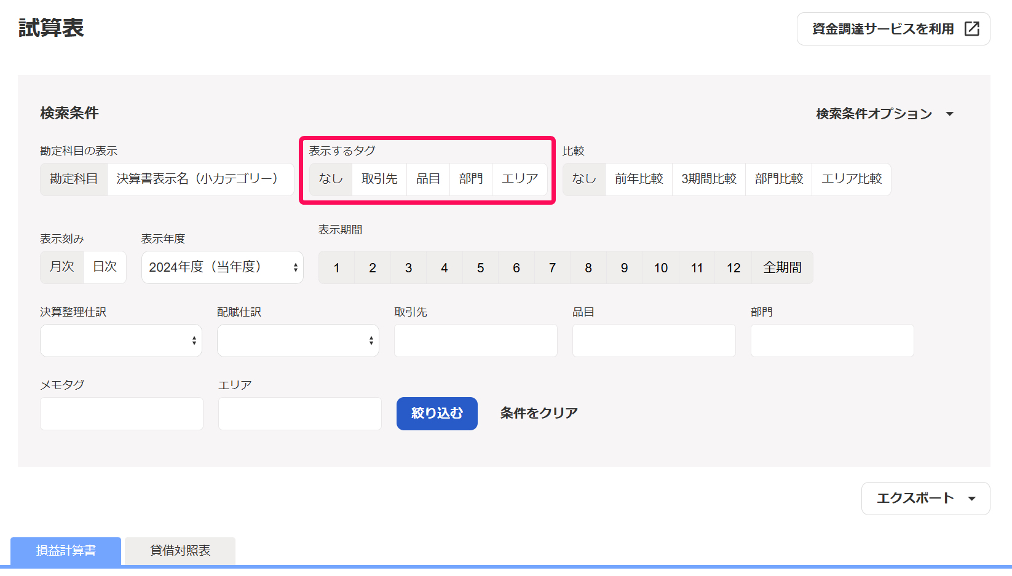The width and height of the screenshot is (1012, 576).
Task: Select 勘定科目 display option
Action: (74, 179)
